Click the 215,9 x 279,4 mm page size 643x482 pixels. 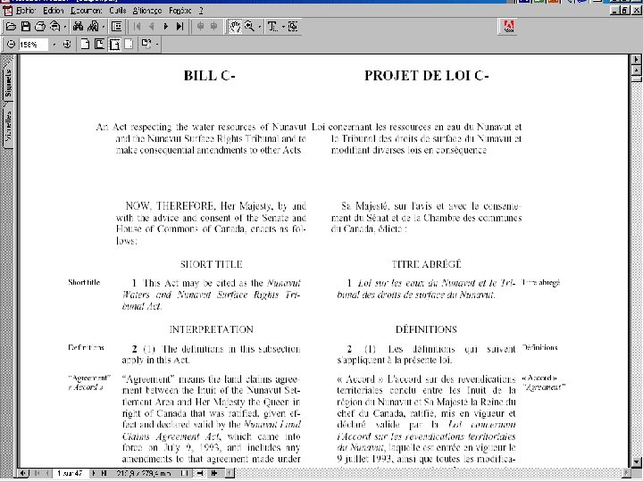tap(144, 473)
